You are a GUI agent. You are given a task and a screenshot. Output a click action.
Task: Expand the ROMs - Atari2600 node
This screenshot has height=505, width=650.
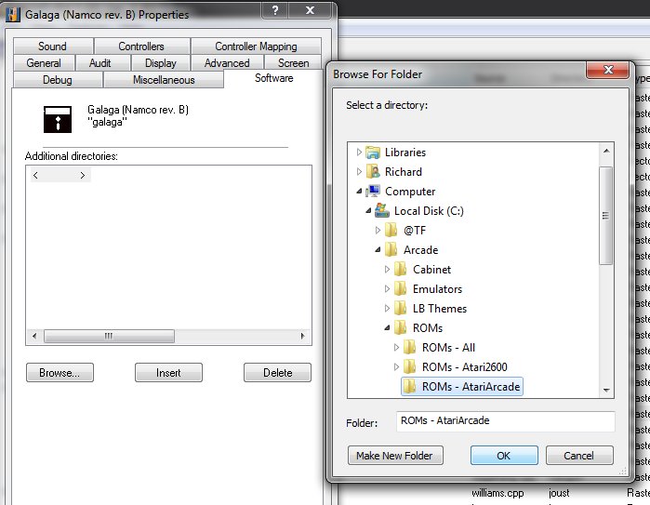point(396,366)
